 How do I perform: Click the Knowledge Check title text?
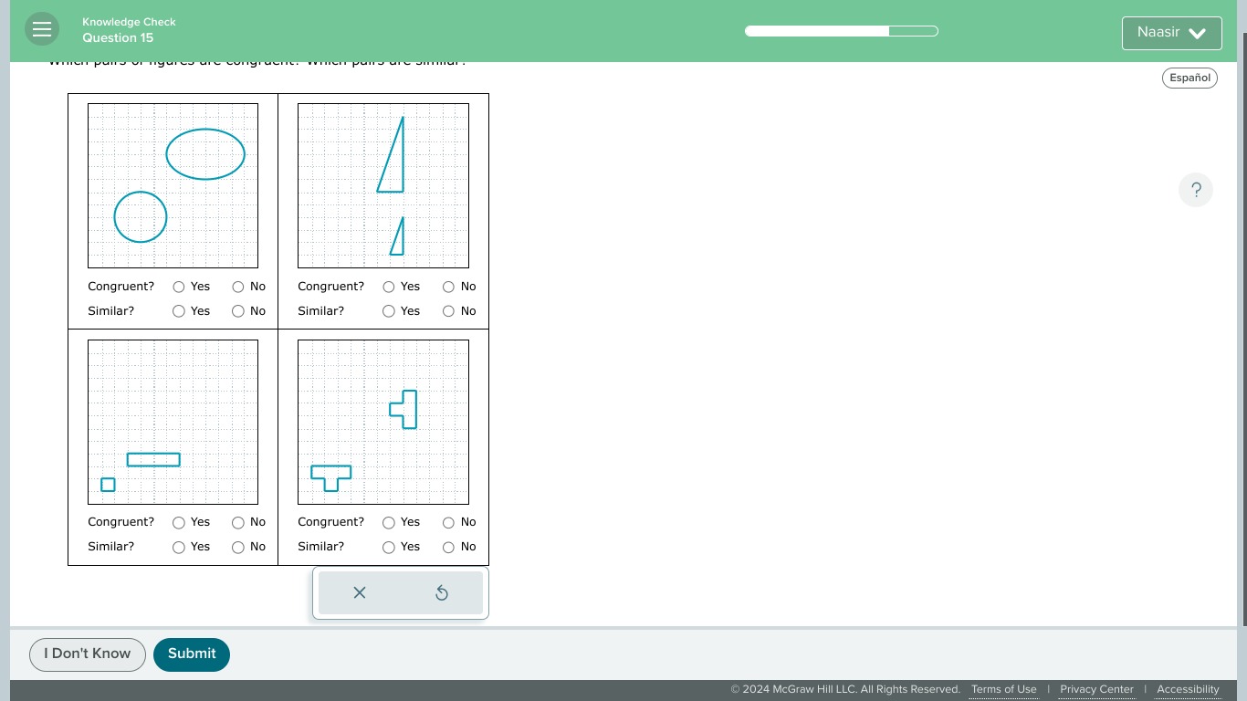click(x=129, y=22)
